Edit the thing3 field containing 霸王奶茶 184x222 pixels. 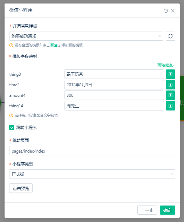pyautogui.click(x=114, y=74)
